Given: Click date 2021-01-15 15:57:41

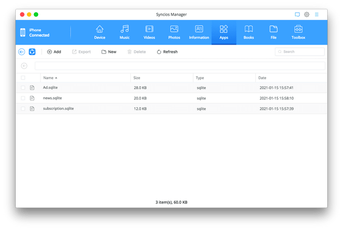Looking at the screenshot, I should (x=276, y=88).
